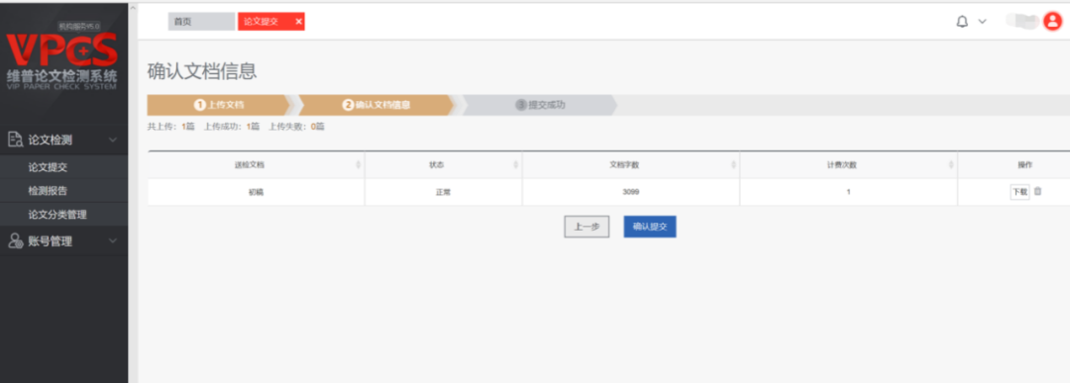Select the 初稿 document cell
Image resolution: width=1070 pixels, height=383 pixels.
(256, 192)
